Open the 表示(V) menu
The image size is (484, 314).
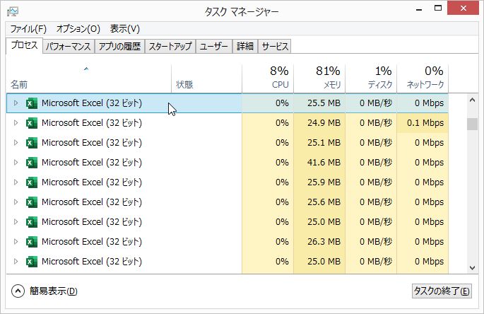point(124,29)
